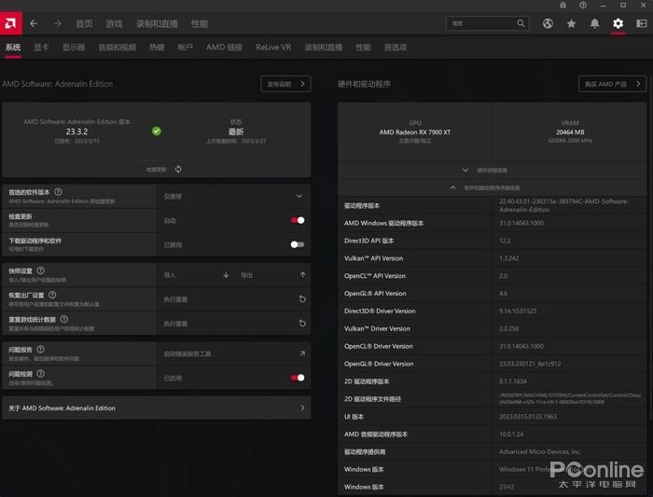Open the web browser globe icon
Viewport: 653px width, 497px height.
point(548,23)
